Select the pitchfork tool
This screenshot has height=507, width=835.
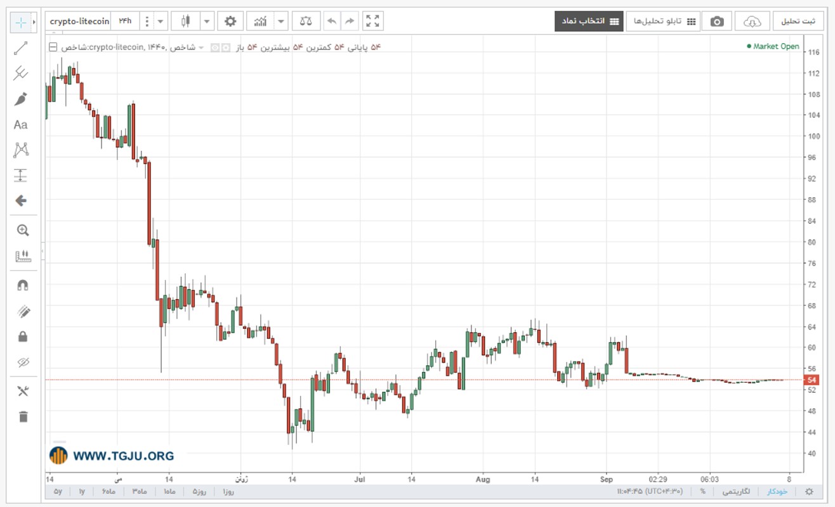click(21, 74)
